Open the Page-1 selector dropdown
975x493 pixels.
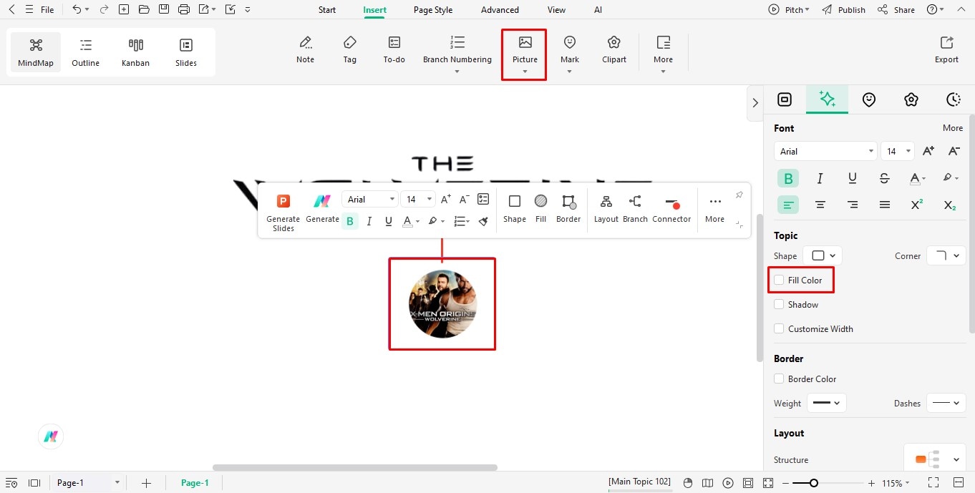tap(87, 483)
